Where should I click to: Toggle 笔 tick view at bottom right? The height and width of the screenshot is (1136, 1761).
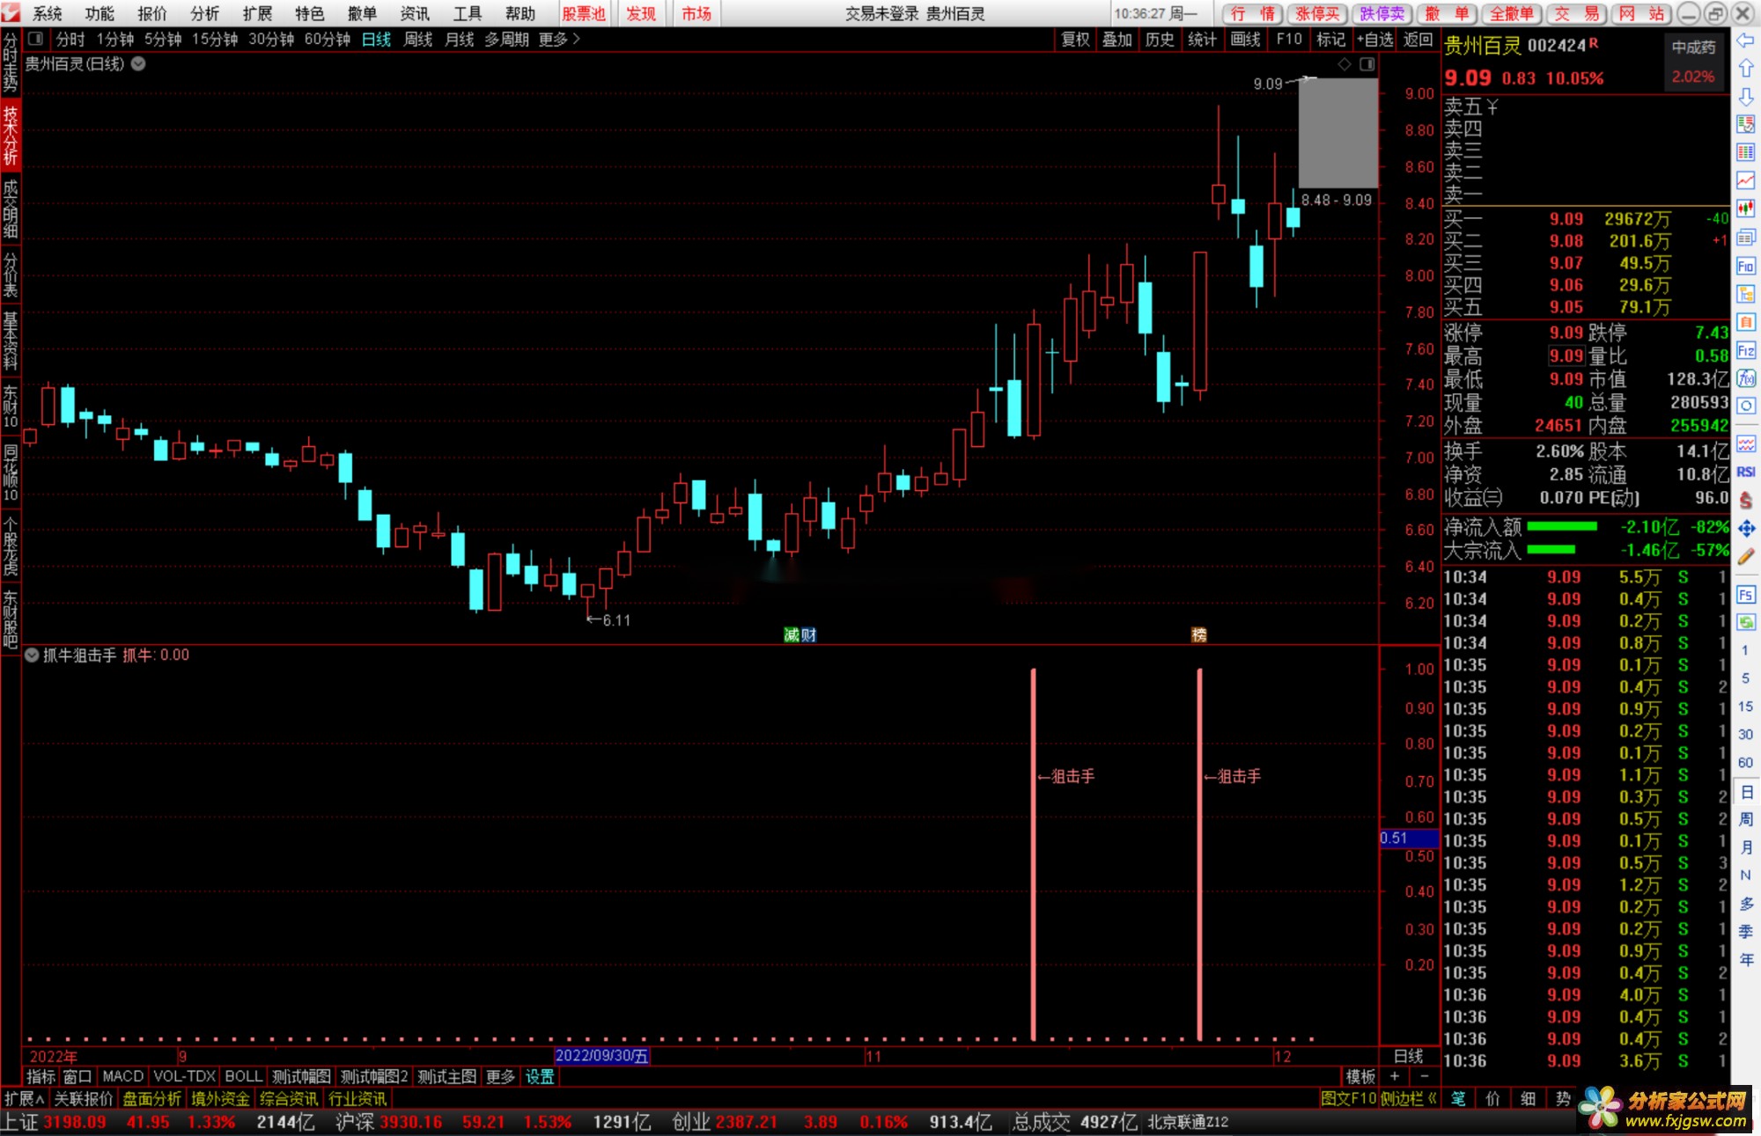coord(1459,1098)
